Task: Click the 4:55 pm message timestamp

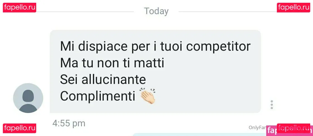Action: pos(69,123)
